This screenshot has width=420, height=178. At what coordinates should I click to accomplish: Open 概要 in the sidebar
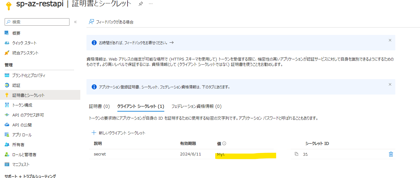(16, 33)
